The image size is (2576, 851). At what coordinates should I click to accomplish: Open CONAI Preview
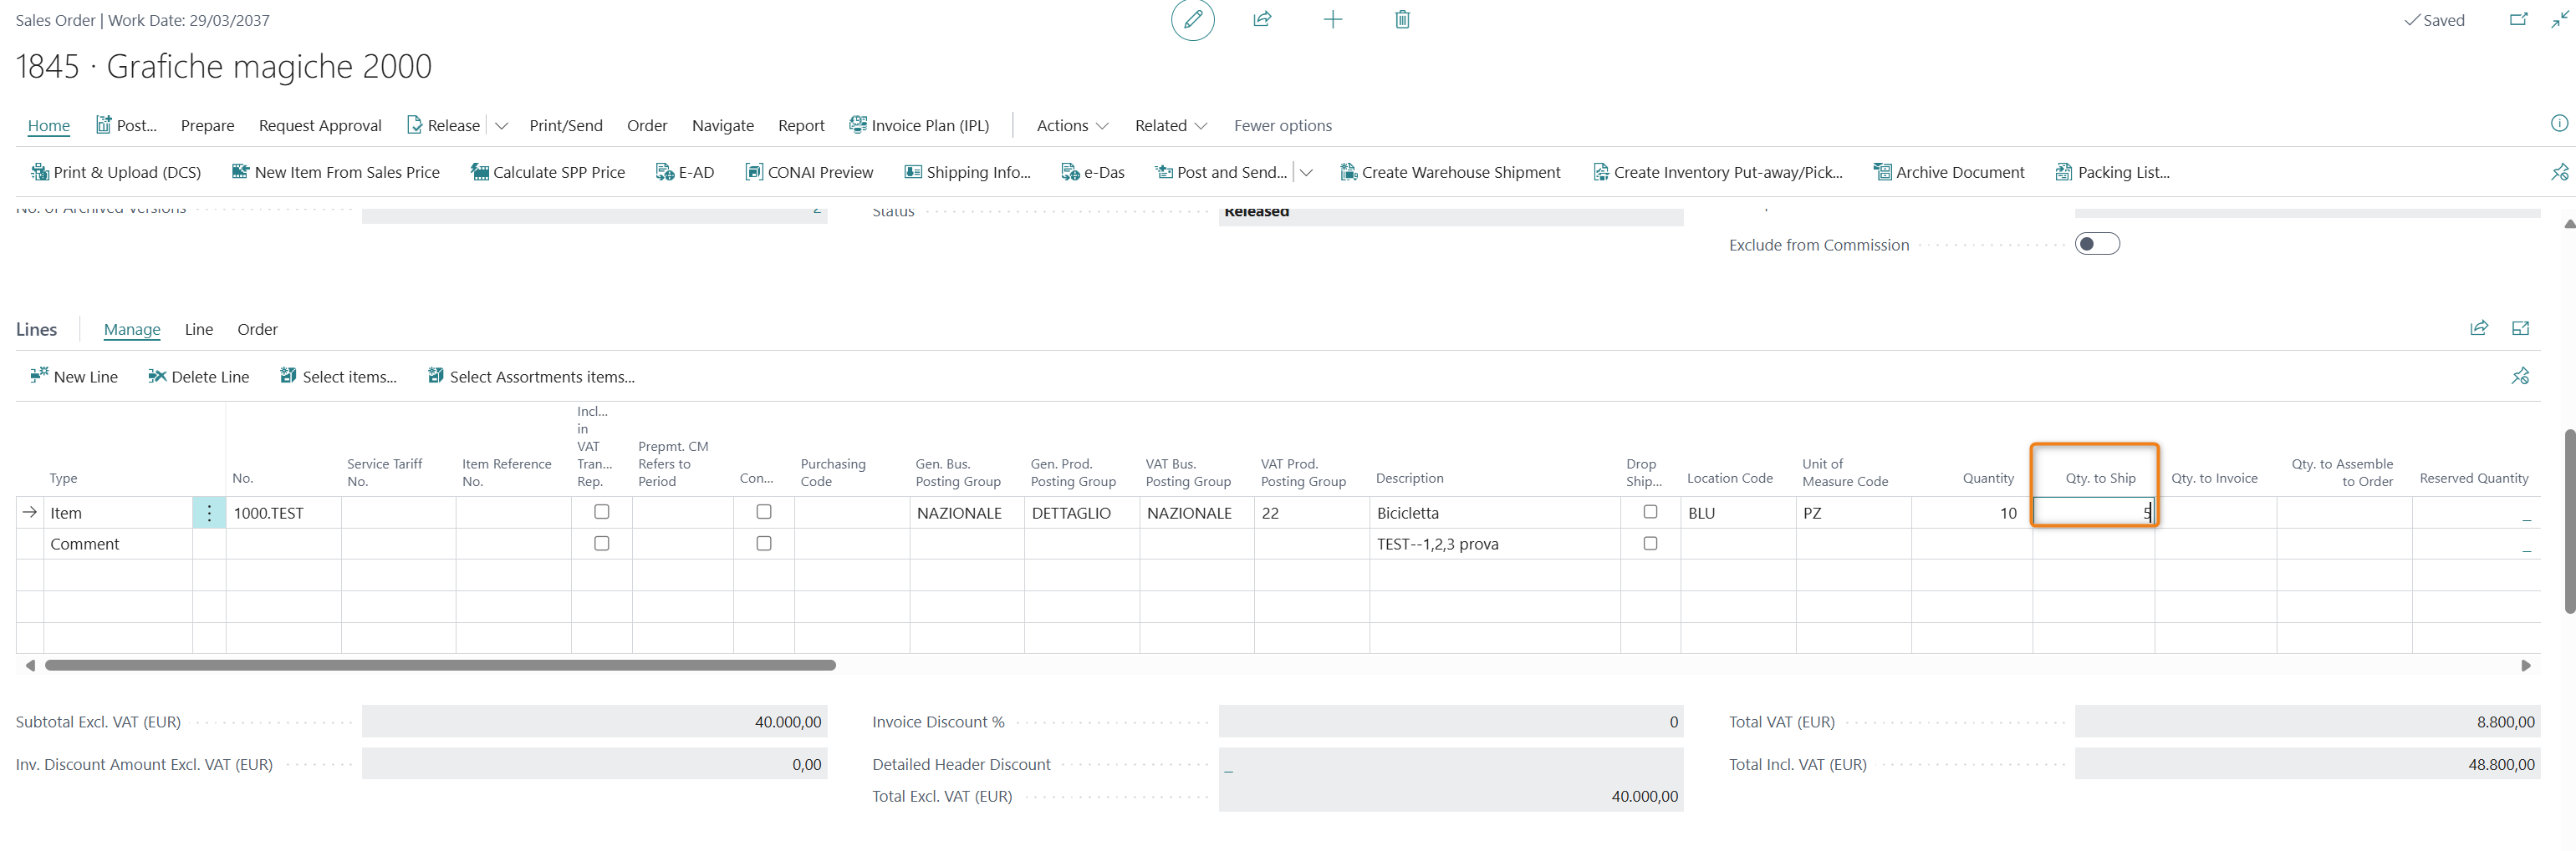pyautogui.click(x=809, y=172)
